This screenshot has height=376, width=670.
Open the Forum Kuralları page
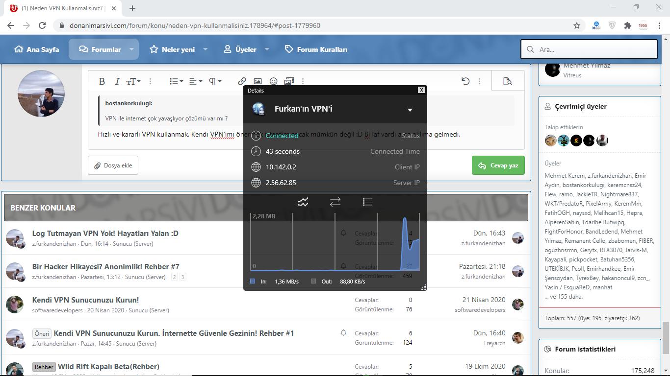click(316, 49)
